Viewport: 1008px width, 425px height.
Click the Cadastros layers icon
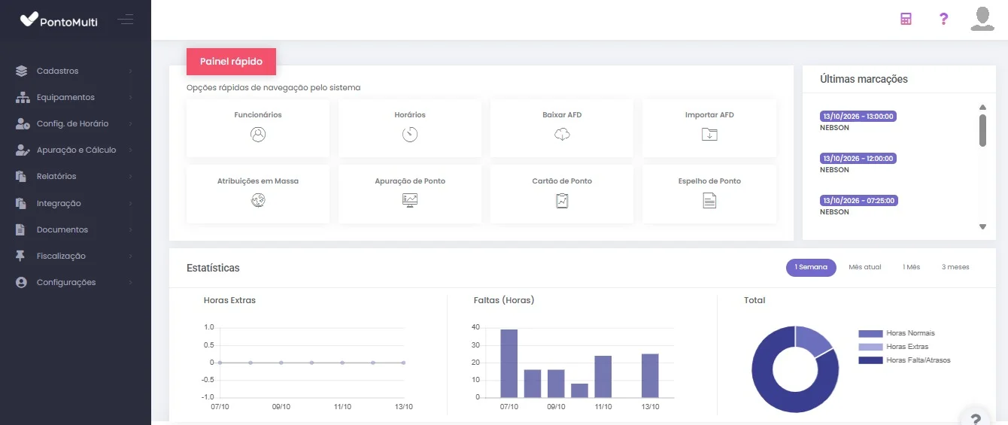pyautogui.click(x=21, y=71)
